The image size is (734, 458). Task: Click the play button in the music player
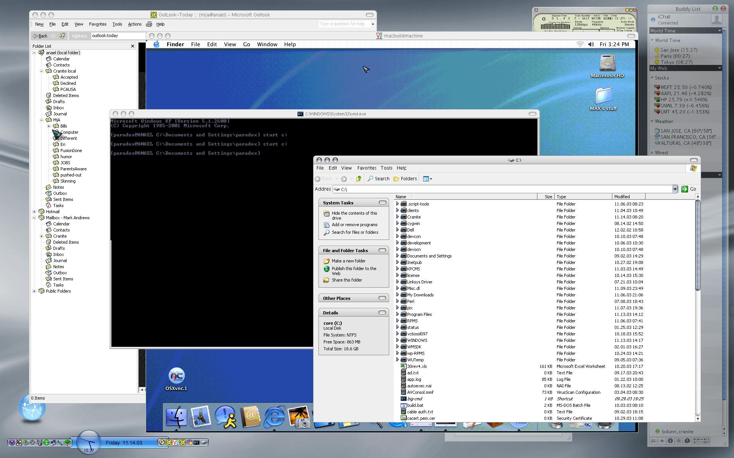click(544, 18)
